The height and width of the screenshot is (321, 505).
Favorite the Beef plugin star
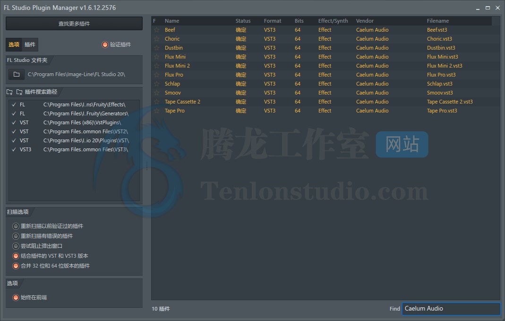[x=156, y=30]
